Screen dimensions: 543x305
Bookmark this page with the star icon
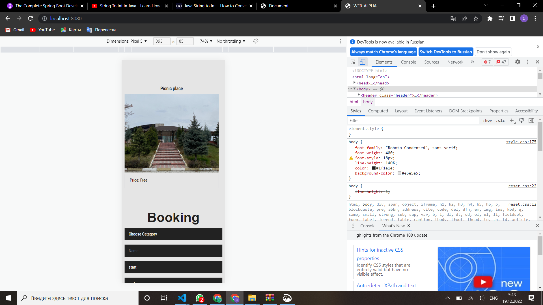(x=476, y=19)
